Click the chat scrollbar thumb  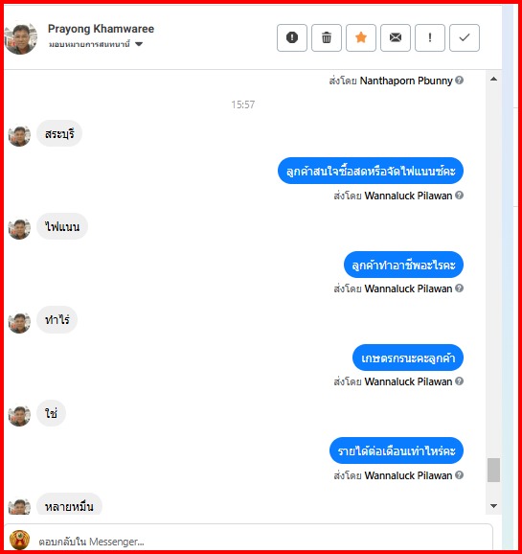[x=494, y=470]
